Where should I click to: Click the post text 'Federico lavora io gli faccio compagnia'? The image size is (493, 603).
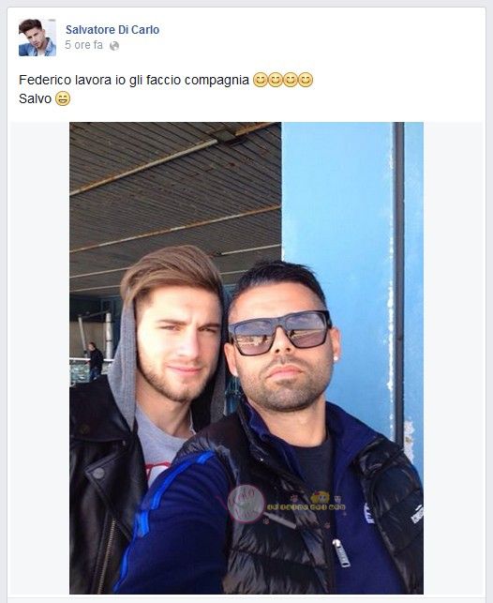pyautogui.click(x=134, y=80)
